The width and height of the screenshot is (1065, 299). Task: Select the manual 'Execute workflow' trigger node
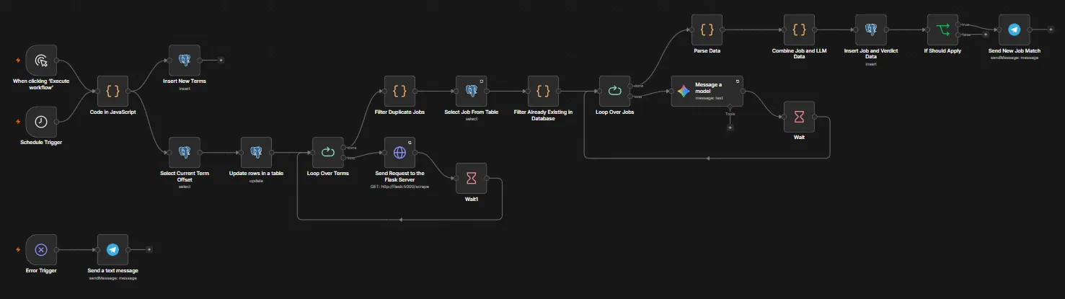click(x=40, y=61)
